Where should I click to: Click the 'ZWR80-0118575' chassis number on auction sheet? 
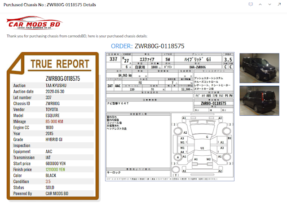point(213,103)
